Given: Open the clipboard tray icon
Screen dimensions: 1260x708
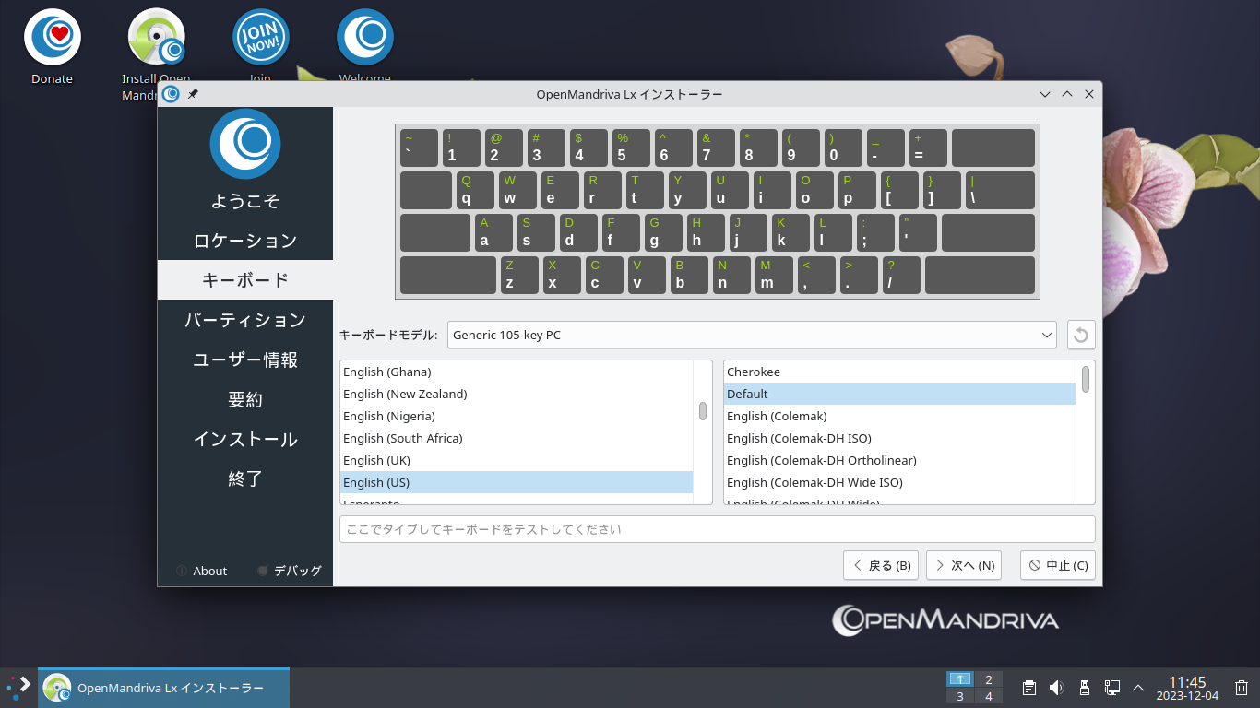Looking at the screenshot, I should pyautogui.click(x=1029, y=688).
